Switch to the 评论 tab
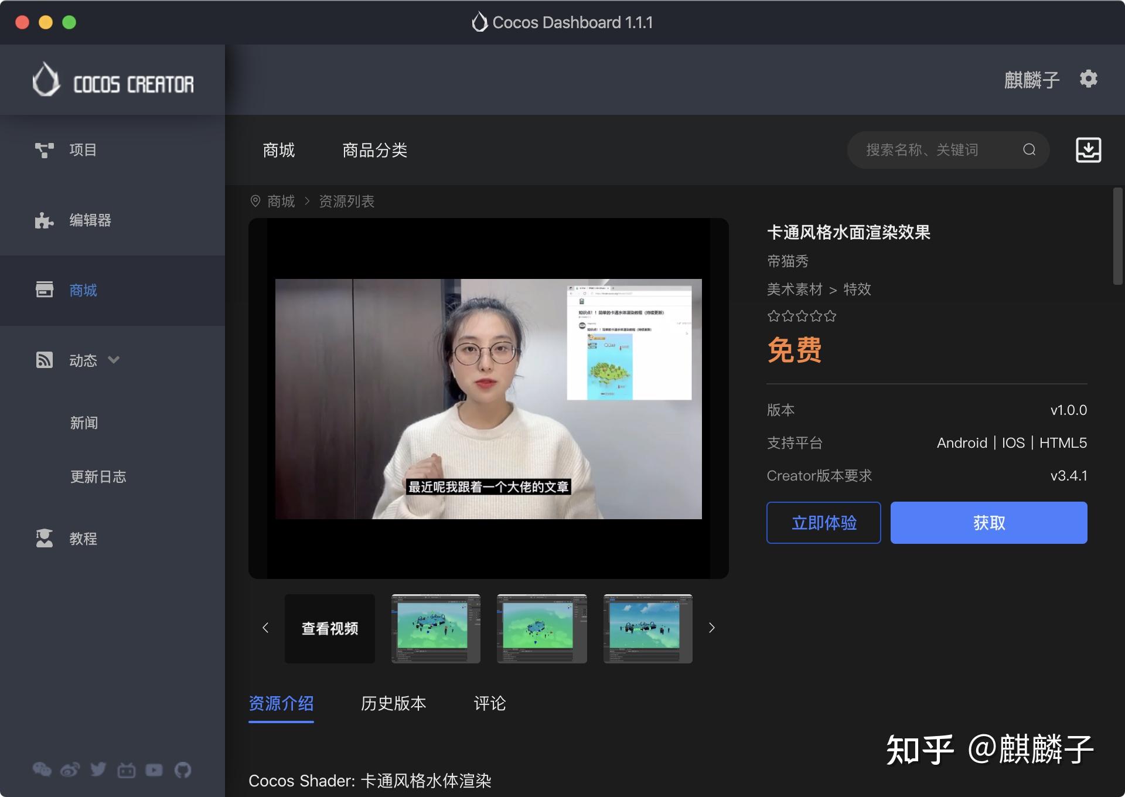This screenshot has width=1125, height=797. tap(489, 704)
